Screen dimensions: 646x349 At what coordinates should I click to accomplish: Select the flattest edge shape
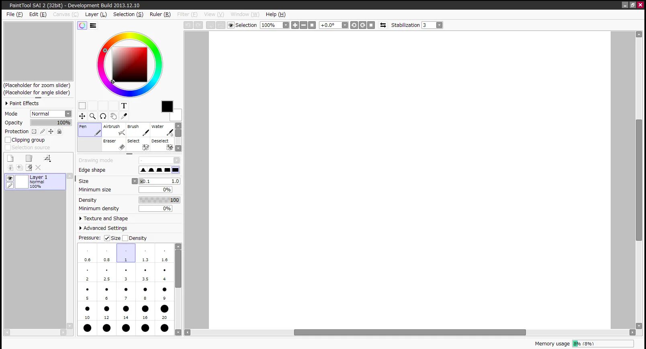175,170
